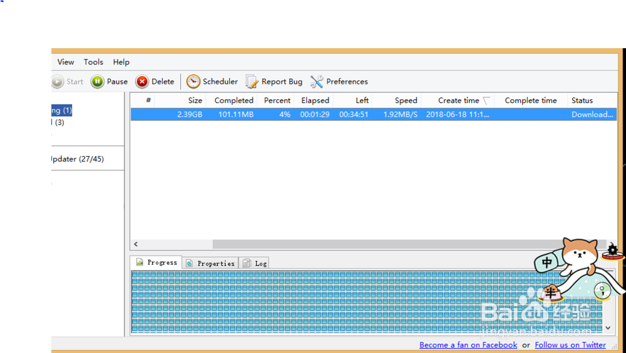The height and width of the screenshot is (353, 626).
Task: Click the 00:01:29 elapsed value
Action: [x=315, y=115]
